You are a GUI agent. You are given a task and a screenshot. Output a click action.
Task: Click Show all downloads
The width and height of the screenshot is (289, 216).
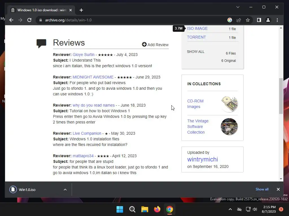coord(262,189)
